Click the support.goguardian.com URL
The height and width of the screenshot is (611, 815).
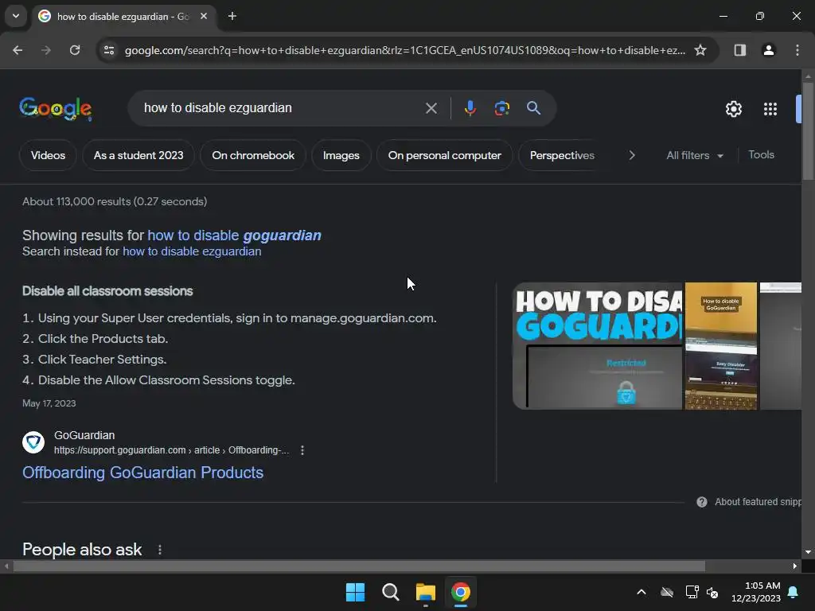click(x=172, y=450)
